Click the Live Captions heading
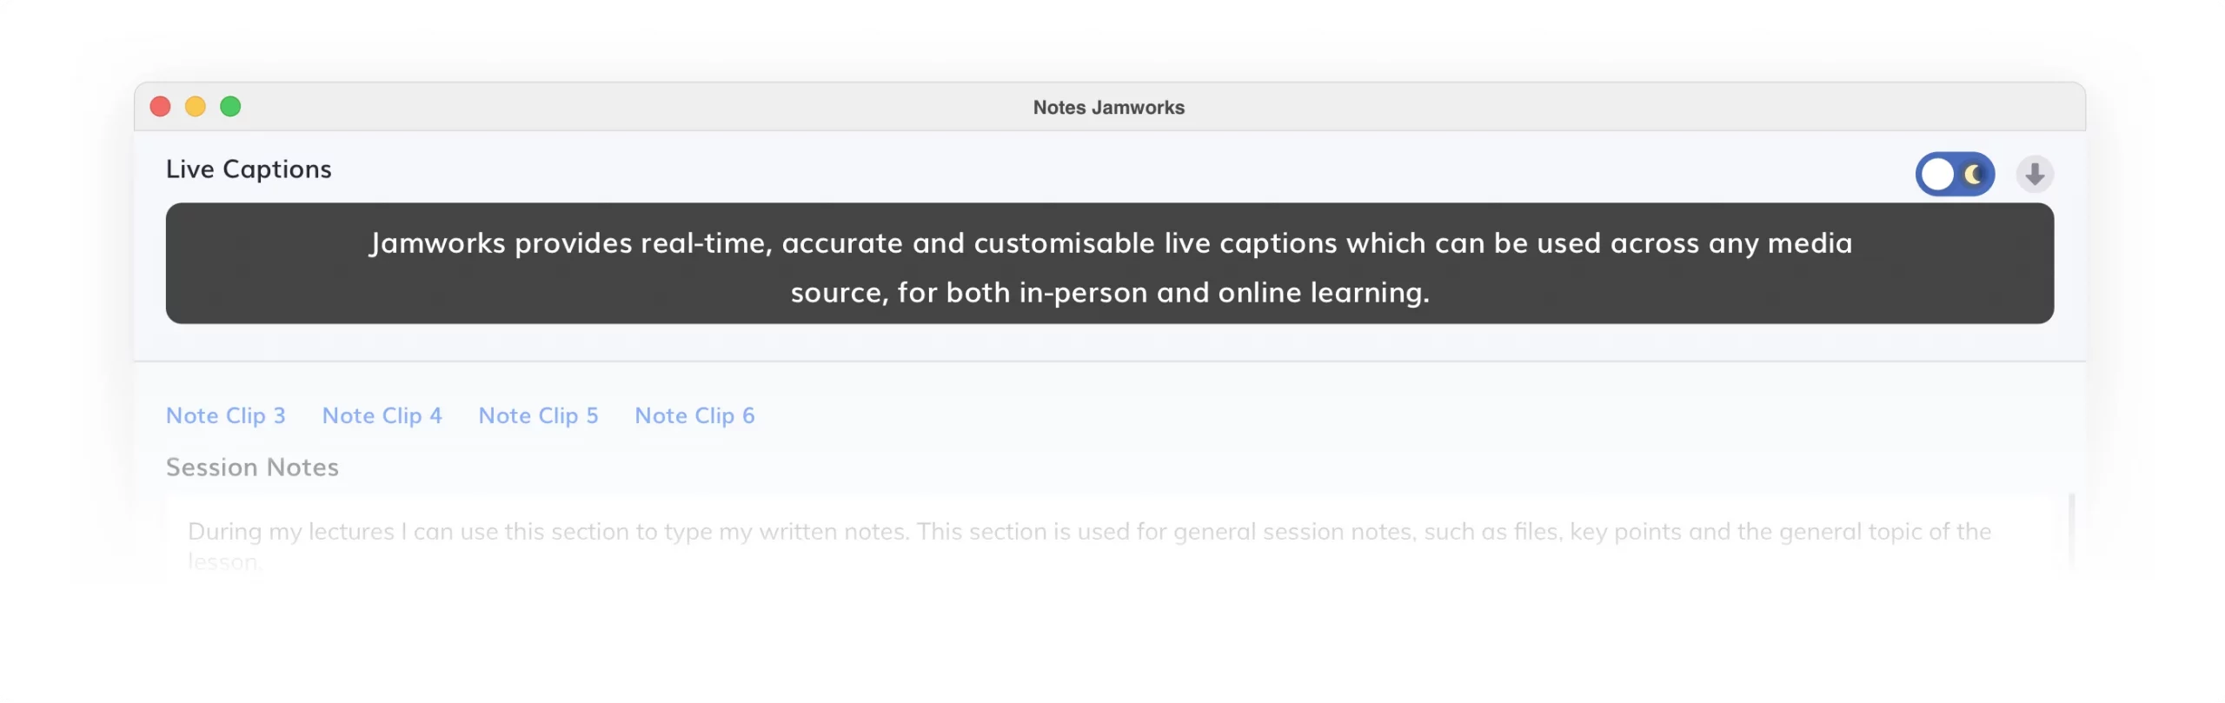The height and width of the screenshot is (703, 2225). coord(249,169)
